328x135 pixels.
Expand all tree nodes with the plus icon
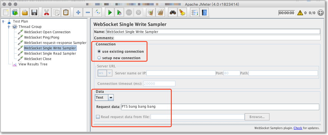(x=78, y=13)
